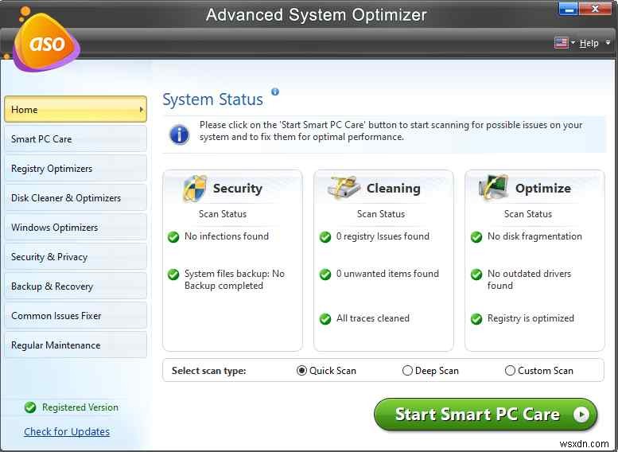
Task: Open Windows Optimizers section
Action: pos(76,228)
